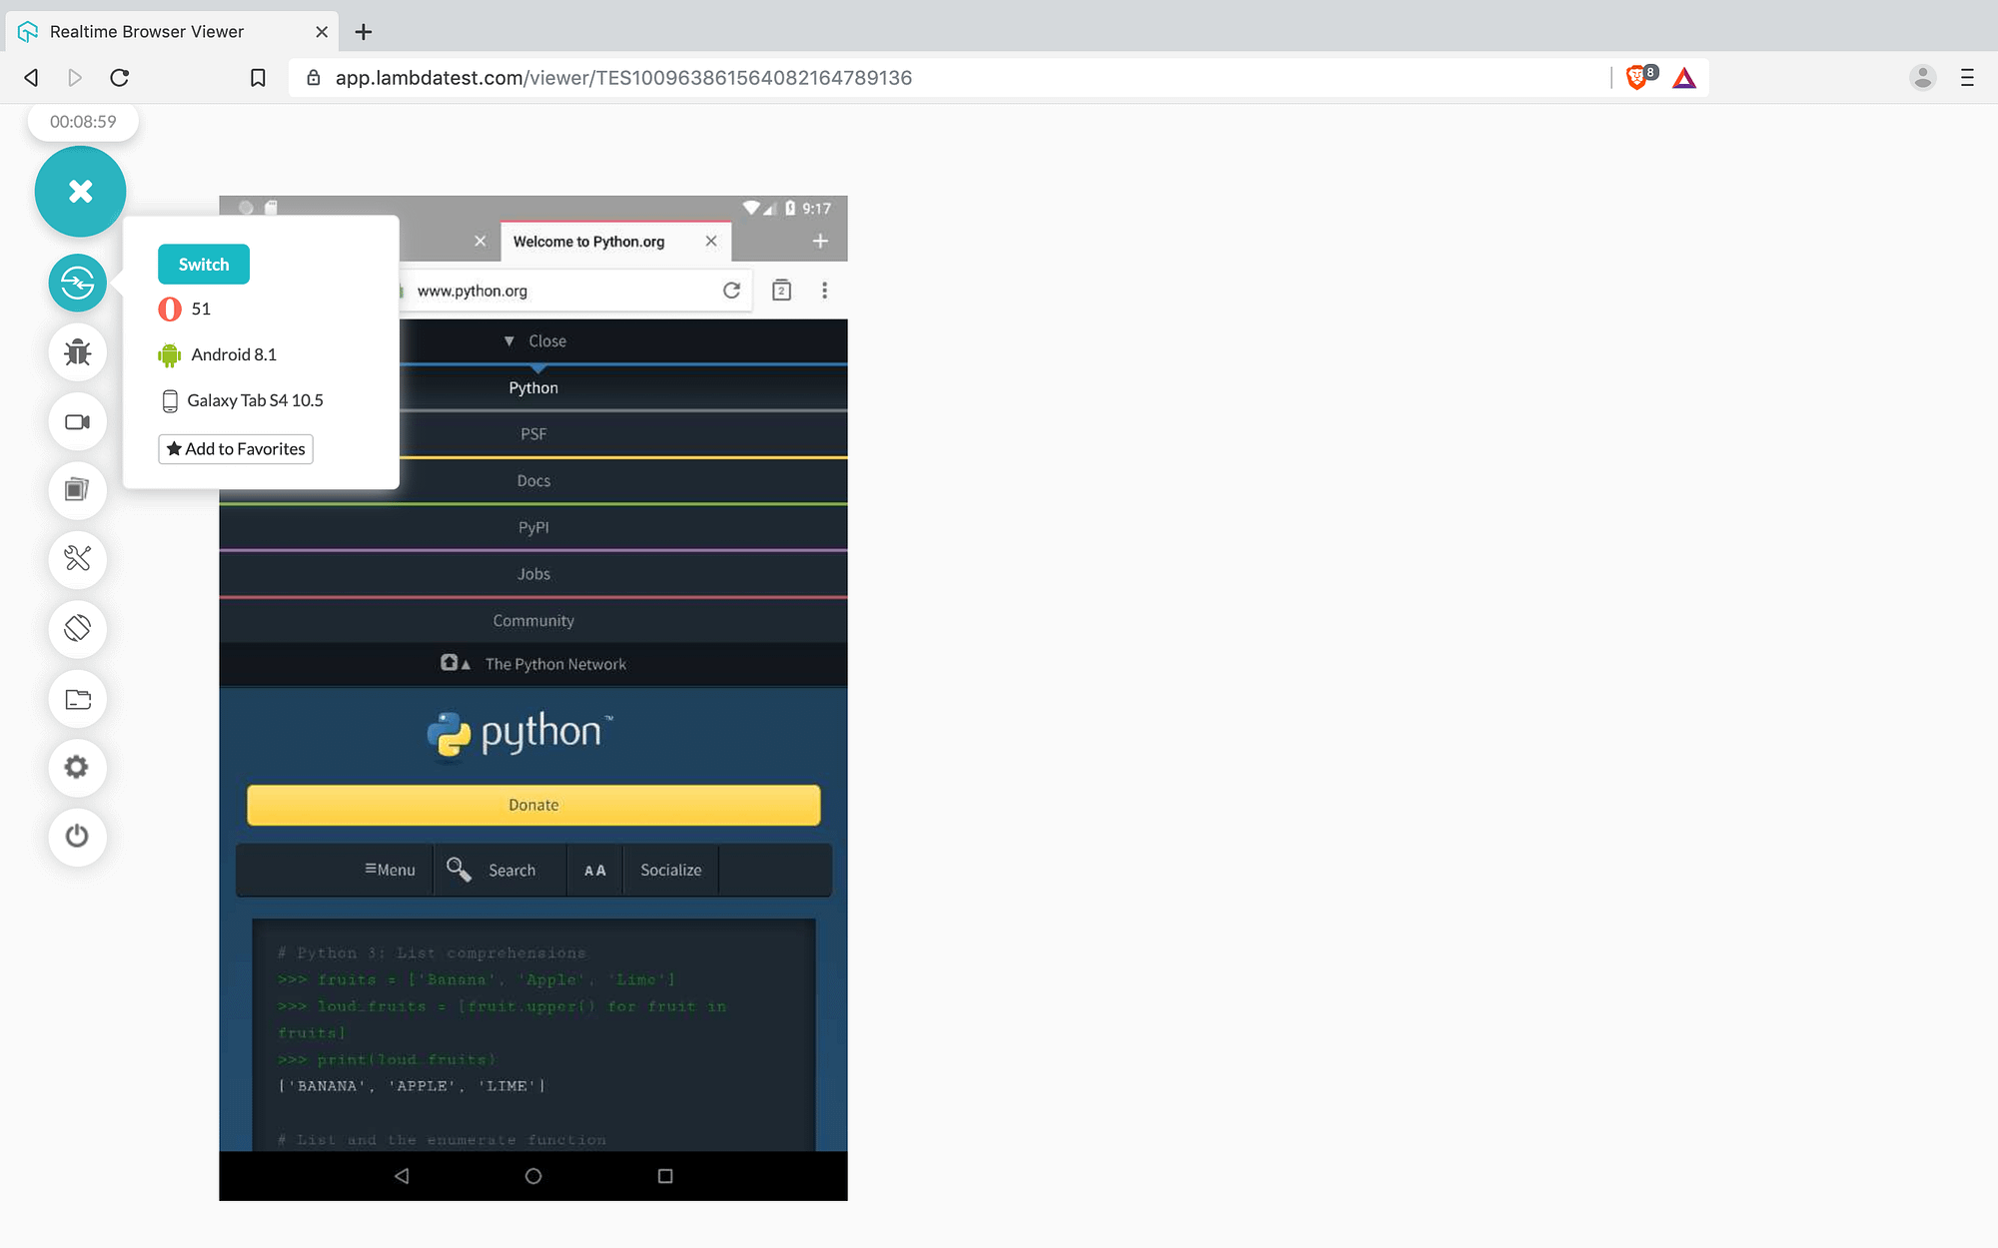Screen dimensions: 1998x1248
Task: Toggle the switch-device circular icon
Action: [x=77, y=284]
